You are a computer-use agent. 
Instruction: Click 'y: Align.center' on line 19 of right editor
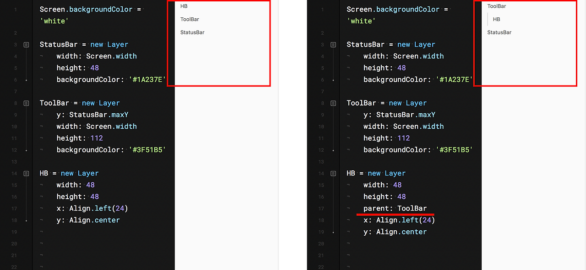pyautogui.click(x=396, y=232)
